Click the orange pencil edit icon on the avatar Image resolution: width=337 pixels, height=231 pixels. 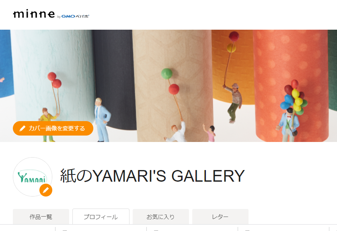(x=46, y=190)
